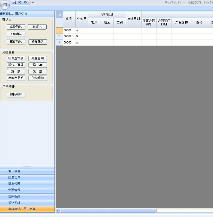
Task: Click the 地区 column header
Action: click(107, 23)
